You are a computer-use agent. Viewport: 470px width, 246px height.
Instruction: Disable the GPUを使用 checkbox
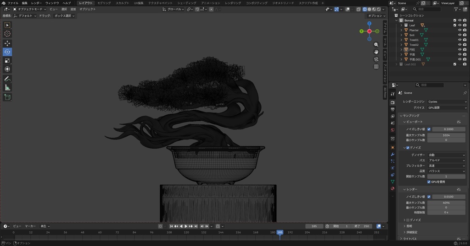(429, 182)
